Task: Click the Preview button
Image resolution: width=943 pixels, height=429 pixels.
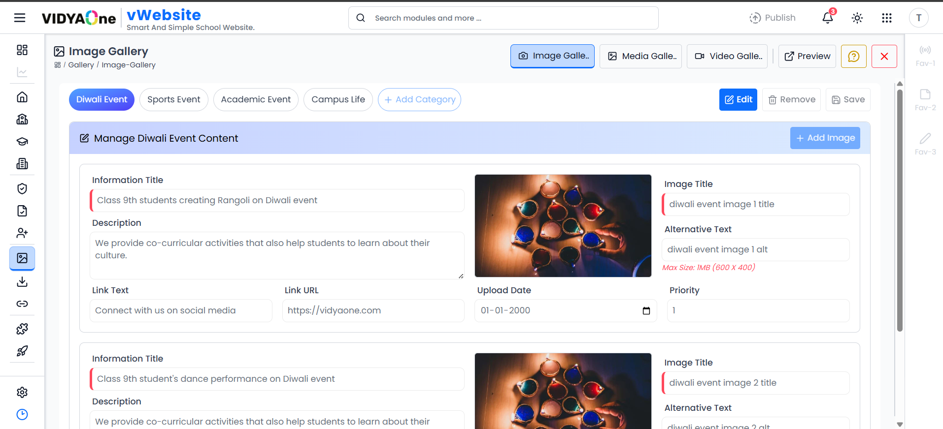Action: click(807, 56)
